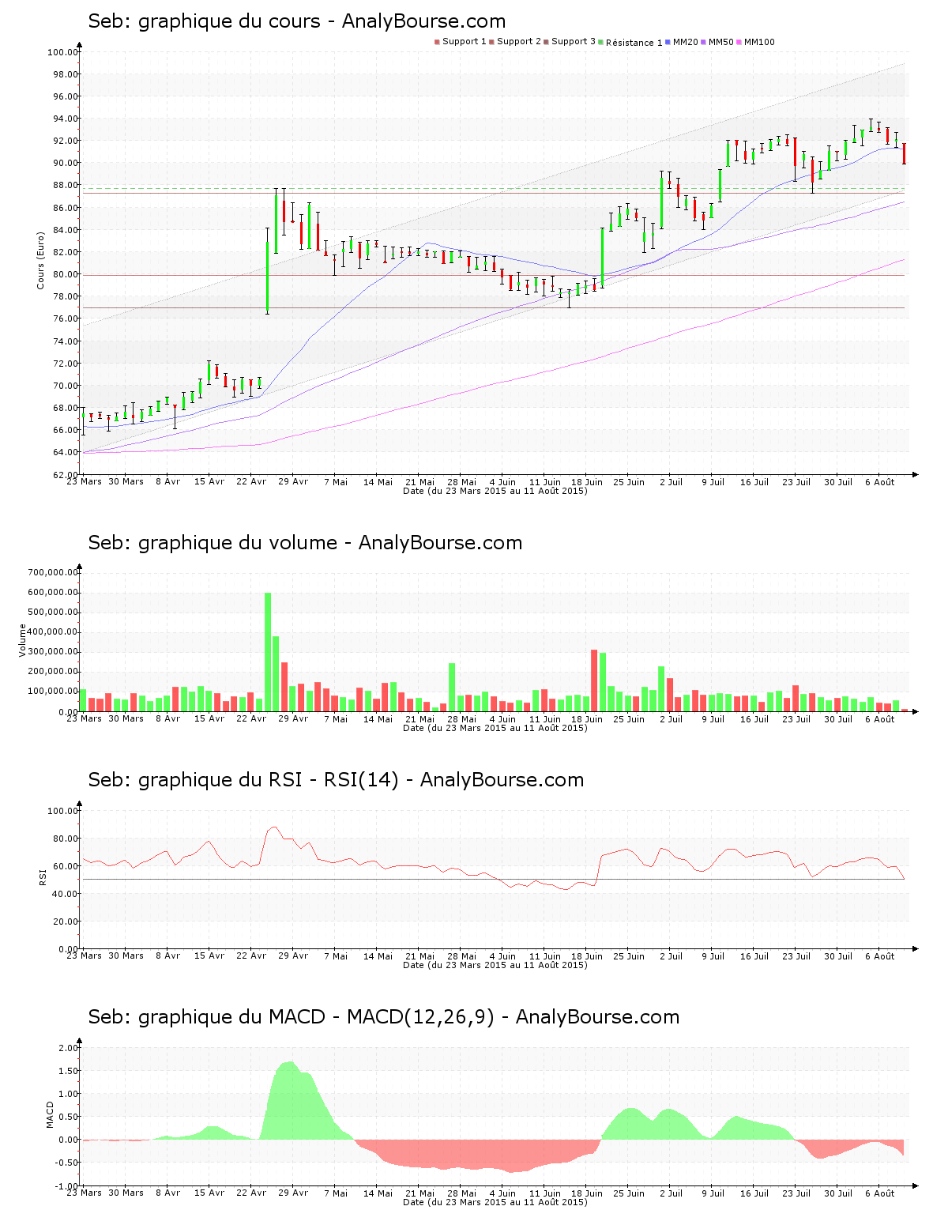Click '9 Juil' on the MACD chart date axis
Image resolution: width=948 pixels, height=1225 pixels.
click(713, 1193)
